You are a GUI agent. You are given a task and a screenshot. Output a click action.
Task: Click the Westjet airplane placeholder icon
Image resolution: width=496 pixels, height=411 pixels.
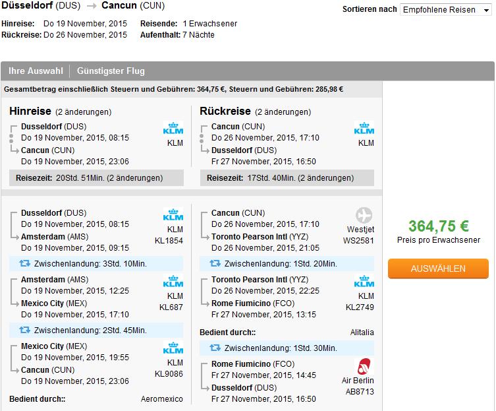[364, 215]
